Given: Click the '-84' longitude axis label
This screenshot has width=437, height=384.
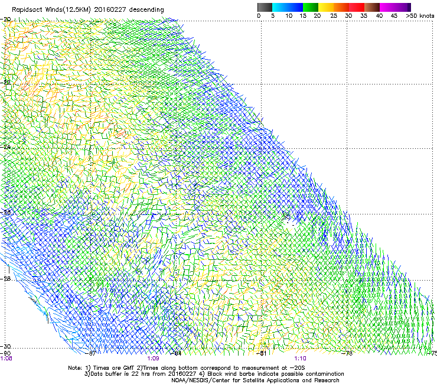Looking at the screenshot, I should [x=177, y=353].
